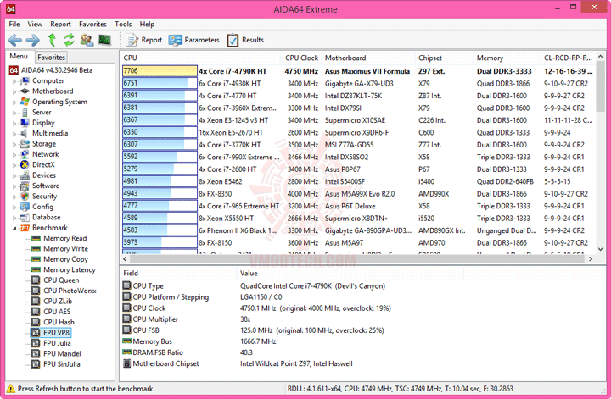The height and width of the screenshot is (399, 611).
Task: Open the Security category
Action: tap(44, 197)
